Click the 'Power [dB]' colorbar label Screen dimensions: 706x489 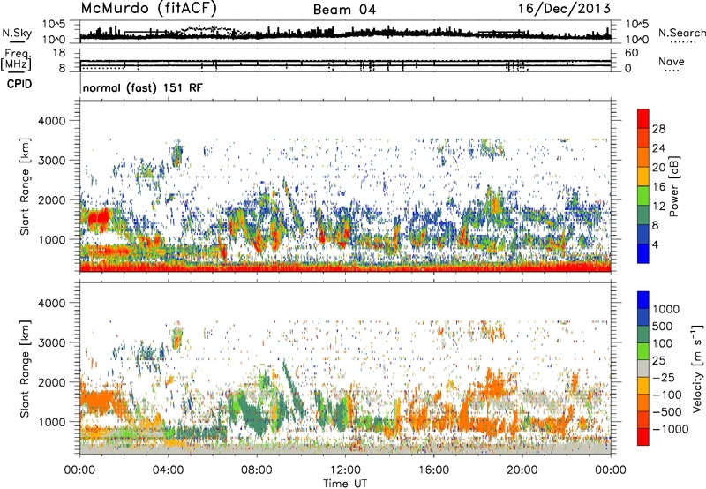click(674, 186)
